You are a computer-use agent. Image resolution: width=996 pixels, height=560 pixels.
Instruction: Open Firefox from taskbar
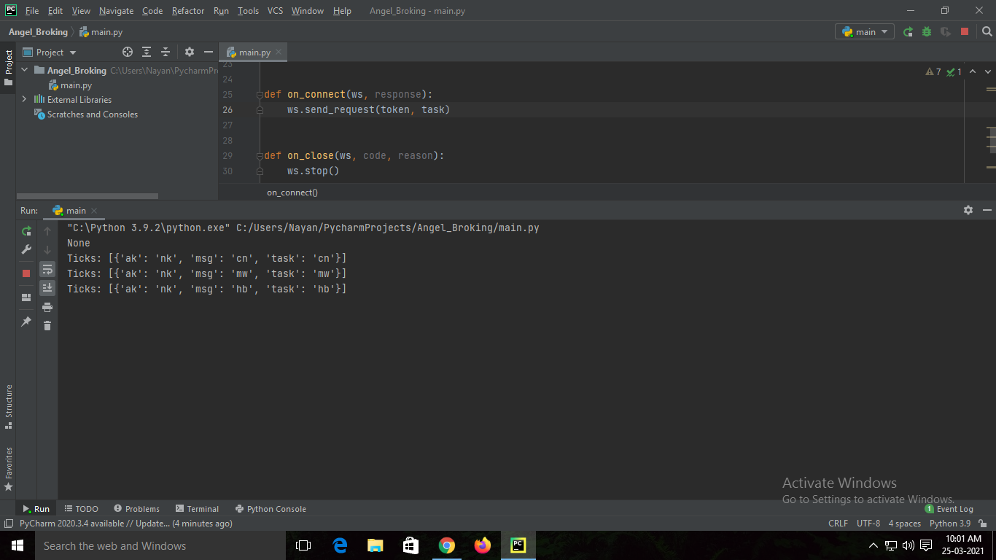coord(483,545)
